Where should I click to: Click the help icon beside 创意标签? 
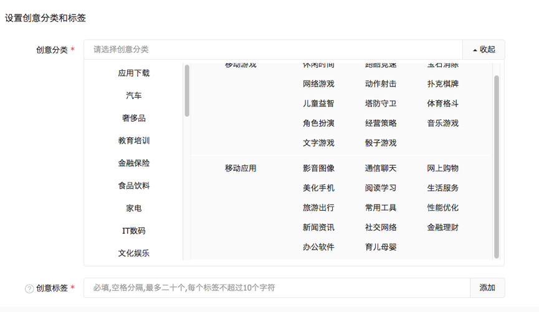click(x=29, y=288)
